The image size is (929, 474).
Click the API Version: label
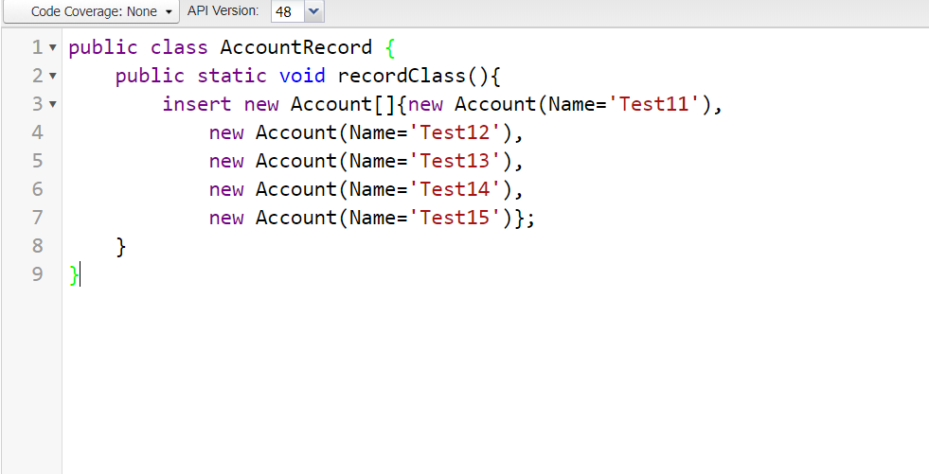click(x=223, y=10)
